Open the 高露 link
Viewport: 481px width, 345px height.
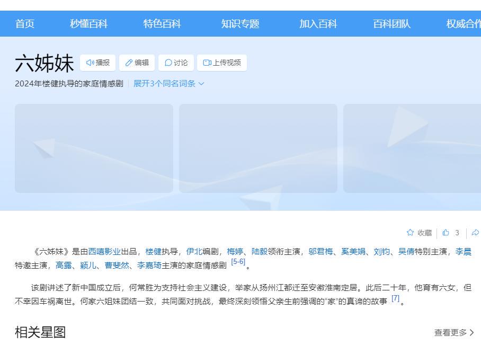[x=64, y=265]
